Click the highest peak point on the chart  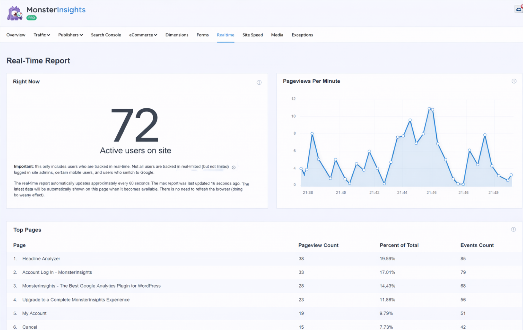tap(429, 109)
